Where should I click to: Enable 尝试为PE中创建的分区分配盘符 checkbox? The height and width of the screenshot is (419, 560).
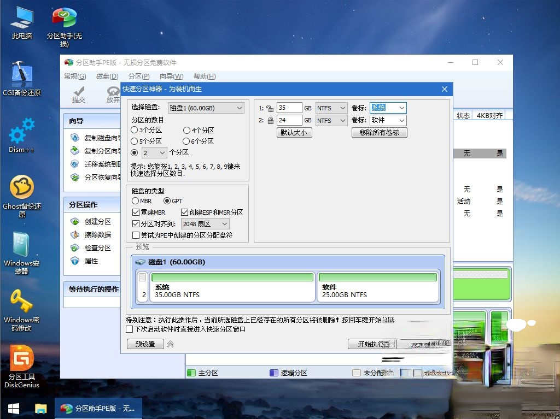point(136,235)
